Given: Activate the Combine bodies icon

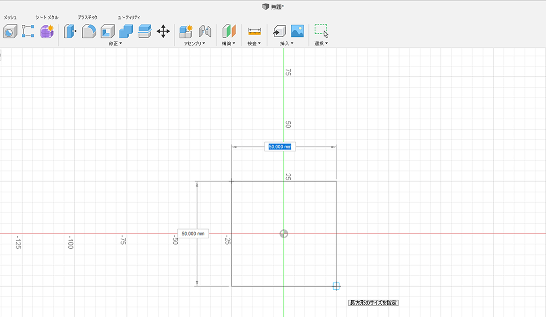Looking at the screenshot, I should [126, 31].
